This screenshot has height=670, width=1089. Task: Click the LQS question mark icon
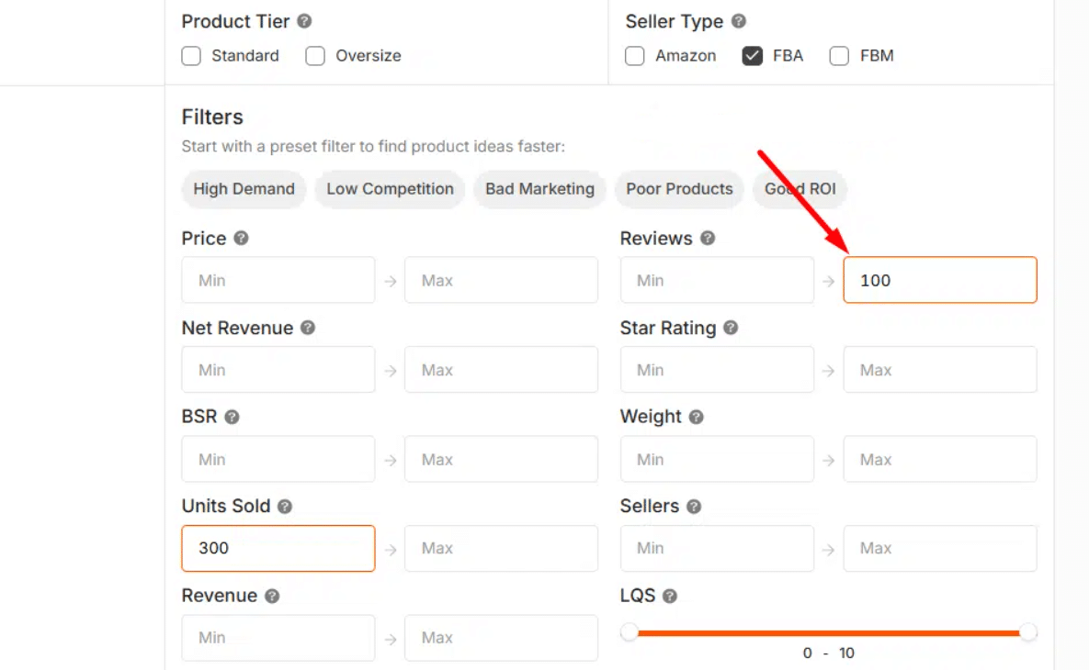click(x=670, y=596)
